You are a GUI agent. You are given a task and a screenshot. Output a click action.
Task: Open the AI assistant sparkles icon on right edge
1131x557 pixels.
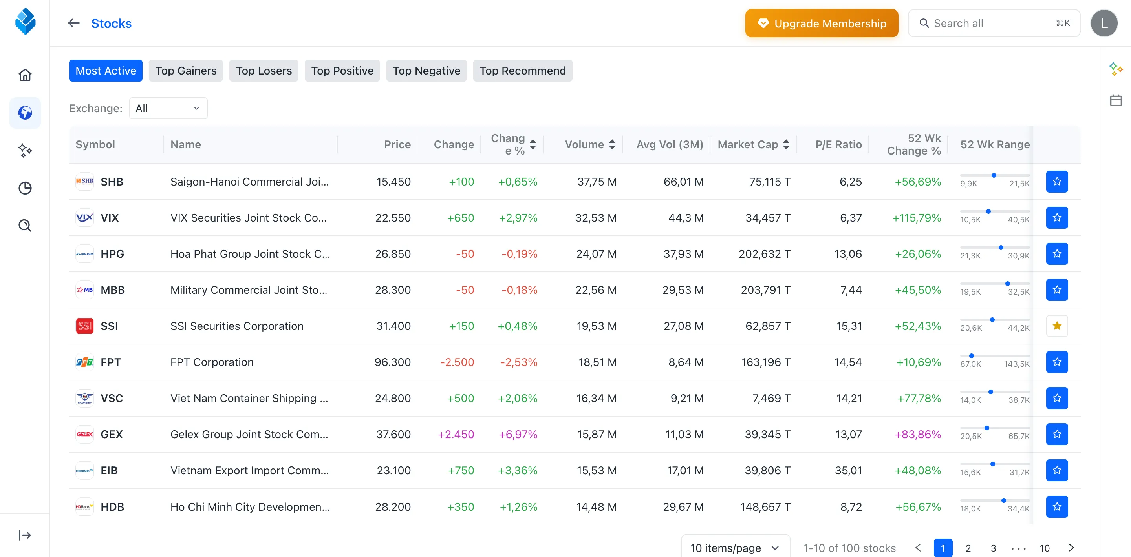click(x=1116, y=69)
